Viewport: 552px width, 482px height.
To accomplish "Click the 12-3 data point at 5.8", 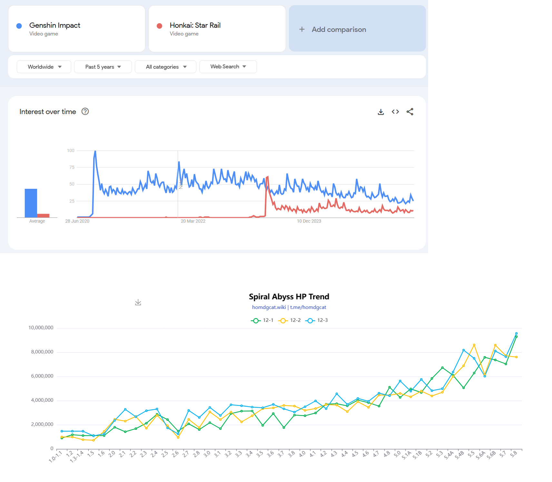I will (516, 333).
